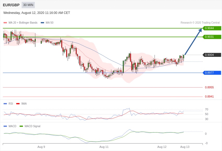This screenshot has height=151, width=222.
Task: Click the Aug 9 date axis label
Action: coord(41,147)
